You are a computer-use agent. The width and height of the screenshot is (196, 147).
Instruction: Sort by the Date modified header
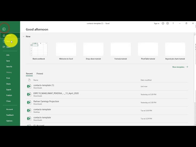pyautogui.click(x=146, y=80)
